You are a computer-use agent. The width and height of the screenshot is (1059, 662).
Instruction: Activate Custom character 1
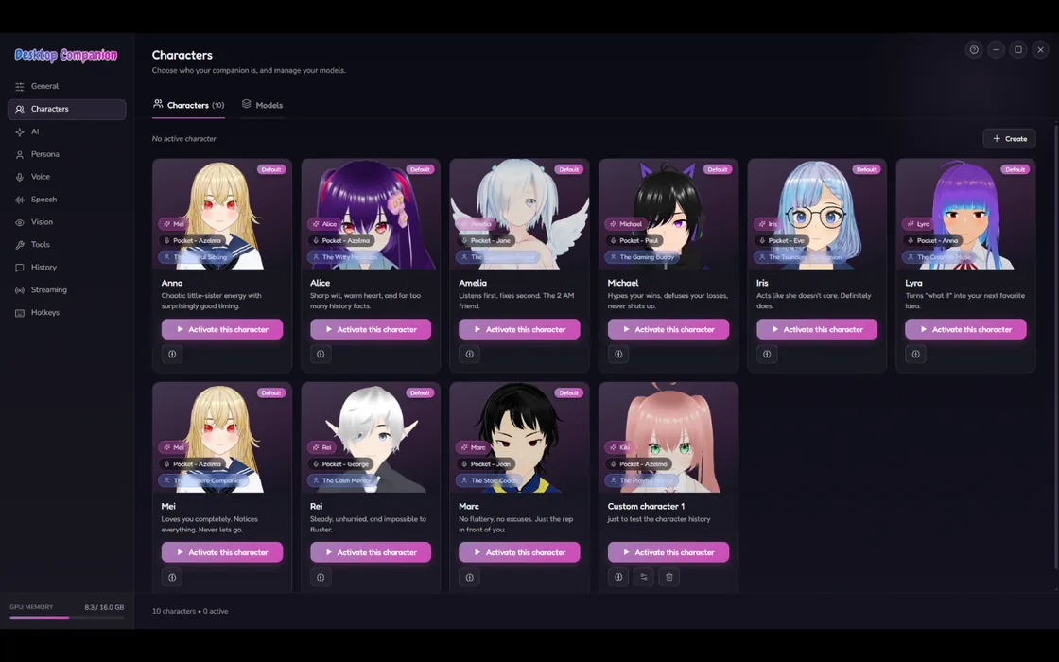point(668,552)
